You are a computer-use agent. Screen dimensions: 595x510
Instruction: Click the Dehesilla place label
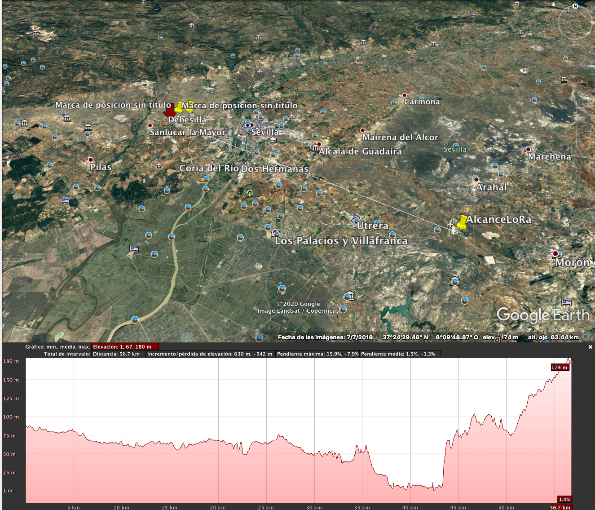(187, 120)
